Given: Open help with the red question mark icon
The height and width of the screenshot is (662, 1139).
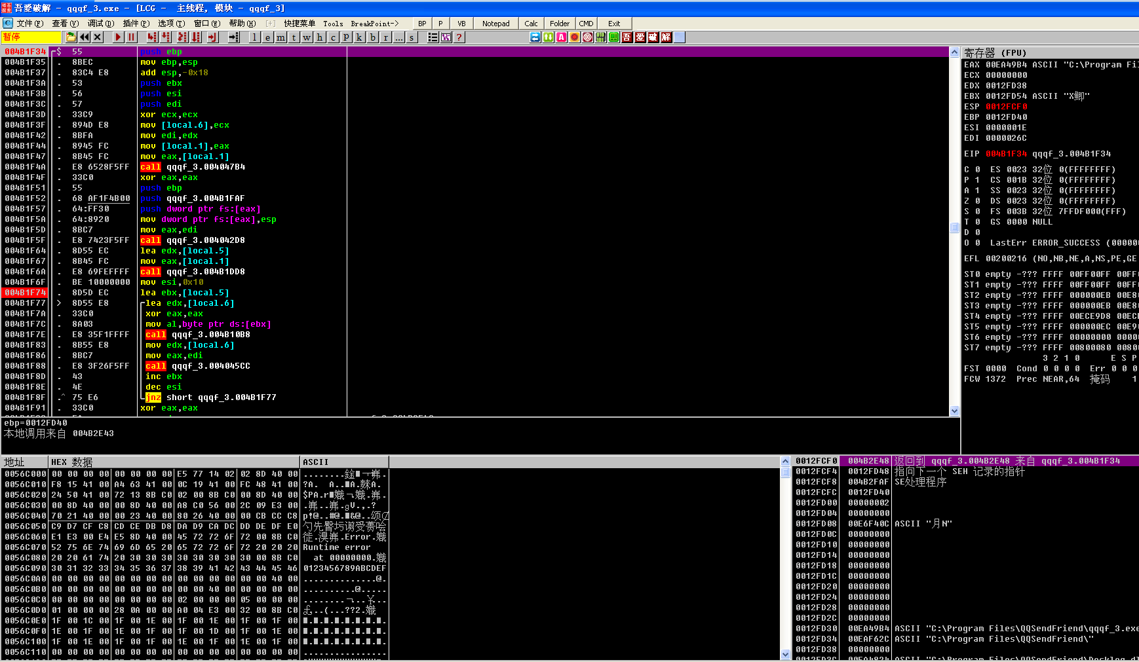Looking at the screenshot, I should pos(459,37).
